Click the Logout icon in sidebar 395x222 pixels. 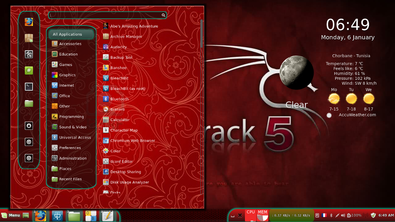point(29,142)
